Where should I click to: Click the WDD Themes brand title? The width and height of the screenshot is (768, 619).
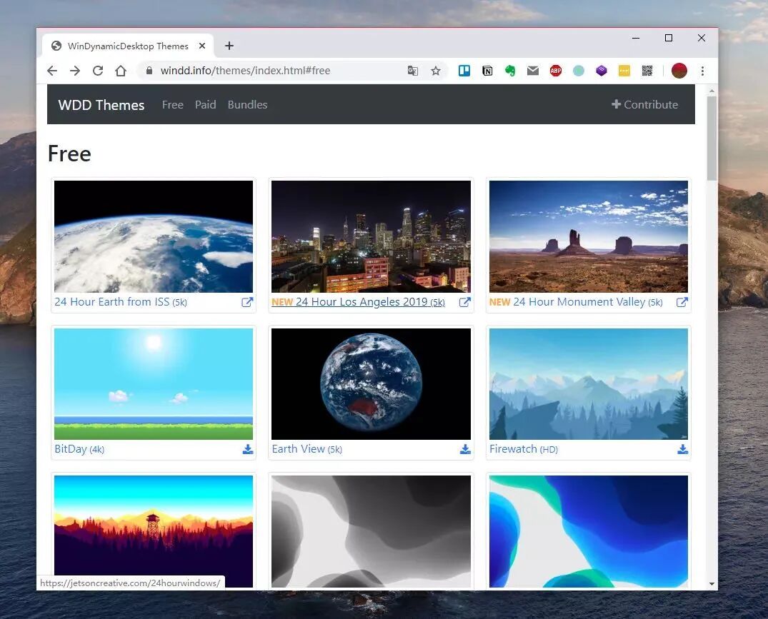point(101,105)
